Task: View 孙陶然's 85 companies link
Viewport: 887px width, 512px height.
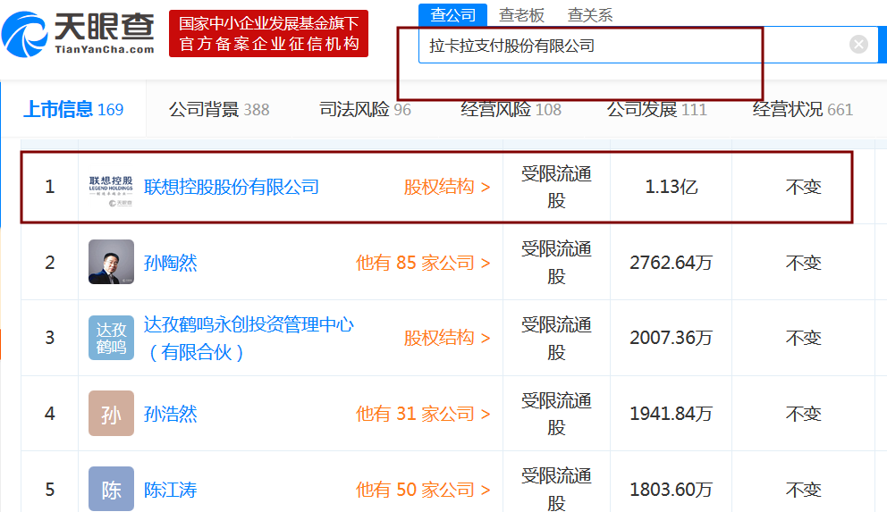Action: (423, 263)
